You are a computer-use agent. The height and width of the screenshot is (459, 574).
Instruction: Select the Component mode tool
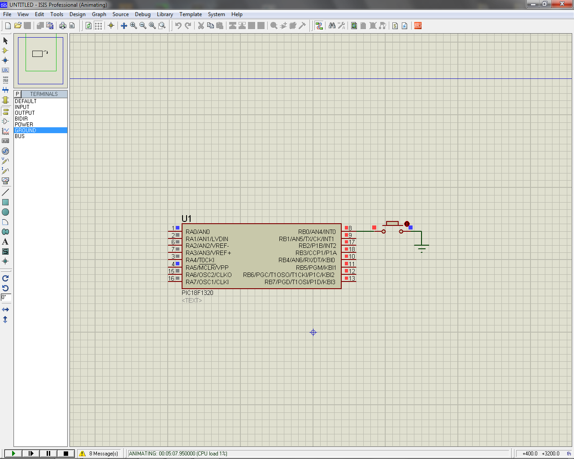click(x=5, y=51)
